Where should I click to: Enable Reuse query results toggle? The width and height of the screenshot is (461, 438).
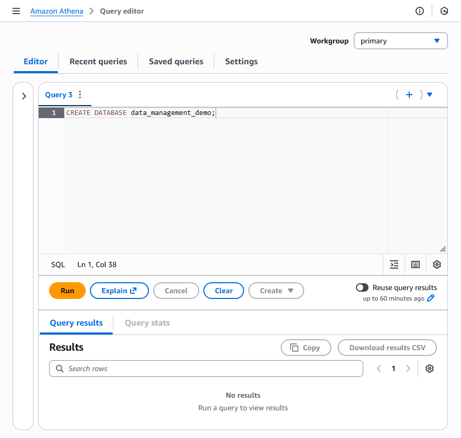pyautogui.click(x=362, y=287)
